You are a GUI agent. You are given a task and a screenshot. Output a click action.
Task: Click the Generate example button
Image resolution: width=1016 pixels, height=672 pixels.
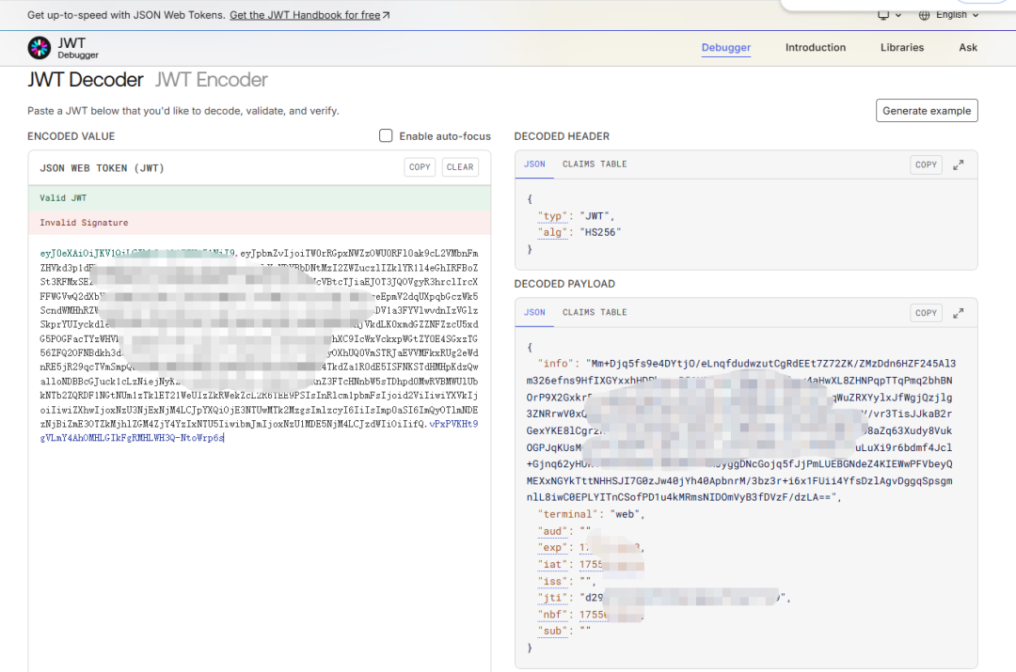click(927, 111)
